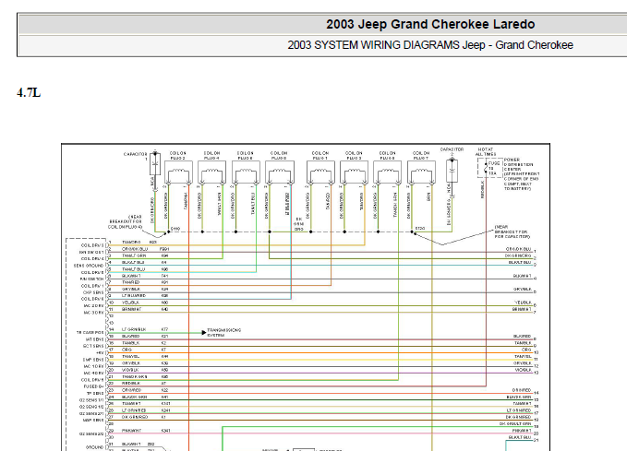Click the 'LT BLU/RED' wire label at pin 9
Image resolution: width=627 pixels, height=451 pixels.
pyautogui.click(x=134, y=296)
